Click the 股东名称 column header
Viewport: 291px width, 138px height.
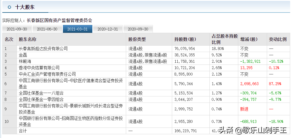click(x=27, y=39)
